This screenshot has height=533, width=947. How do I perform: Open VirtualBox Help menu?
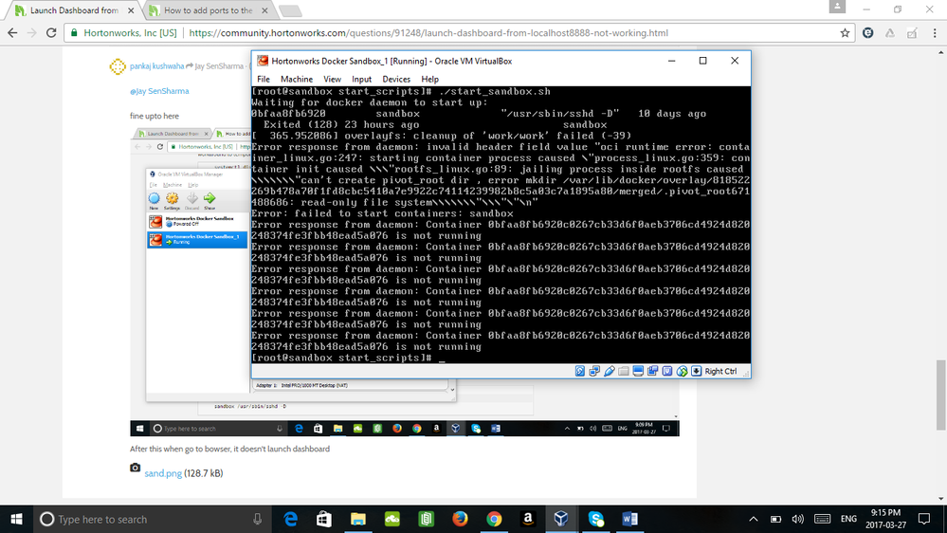coord(430,79)
